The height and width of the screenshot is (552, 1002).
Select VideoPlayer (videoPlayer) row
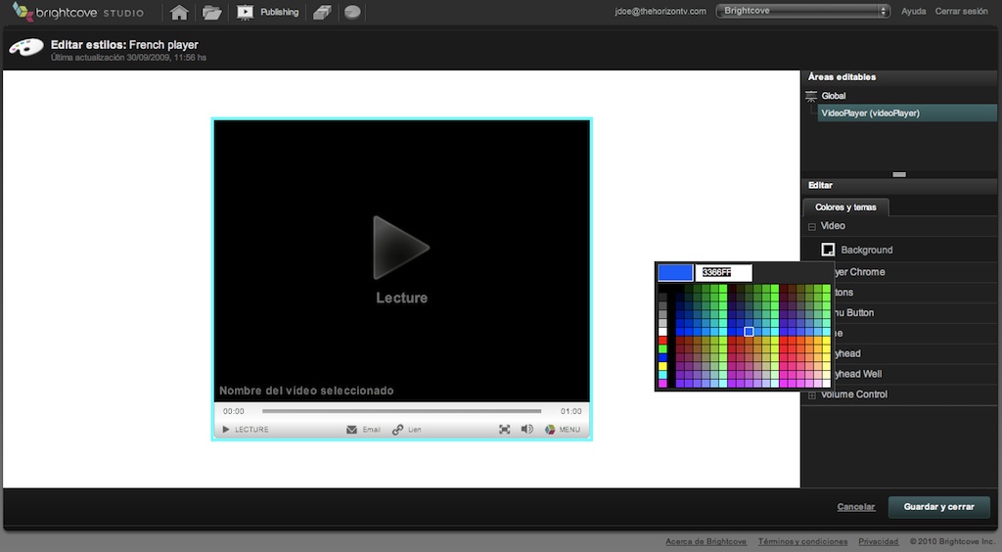[x=907, y=114]
